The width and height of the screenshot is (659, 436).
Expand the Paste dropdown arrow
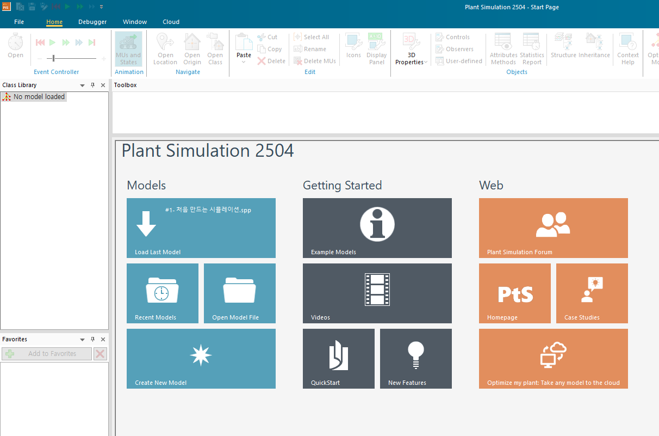tap(244, 62)
